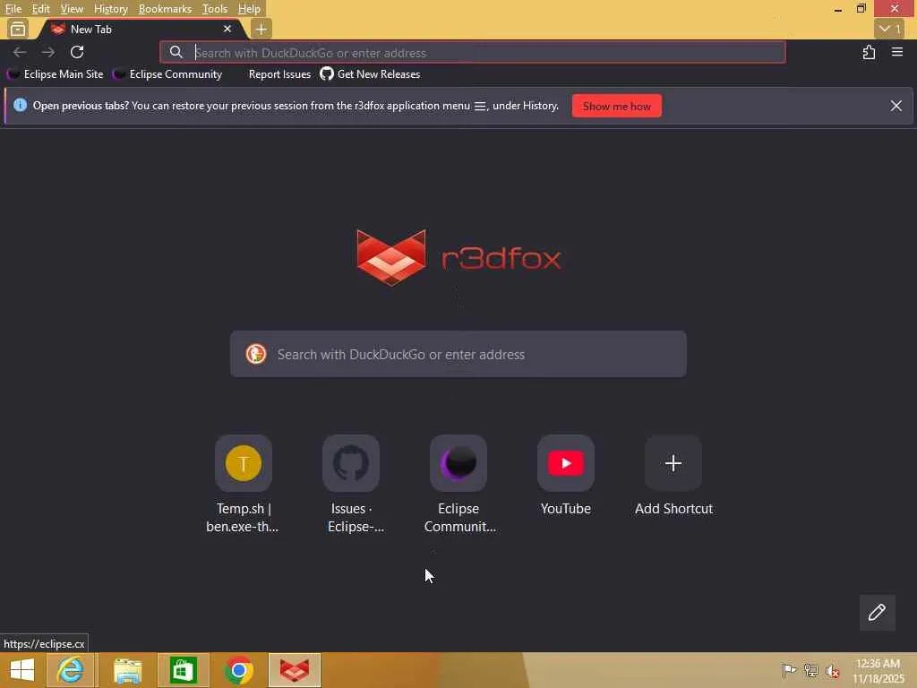Open Report Issues bookmark
The image size is (917, 688).
pyautogui.click(x=279, y=74)
